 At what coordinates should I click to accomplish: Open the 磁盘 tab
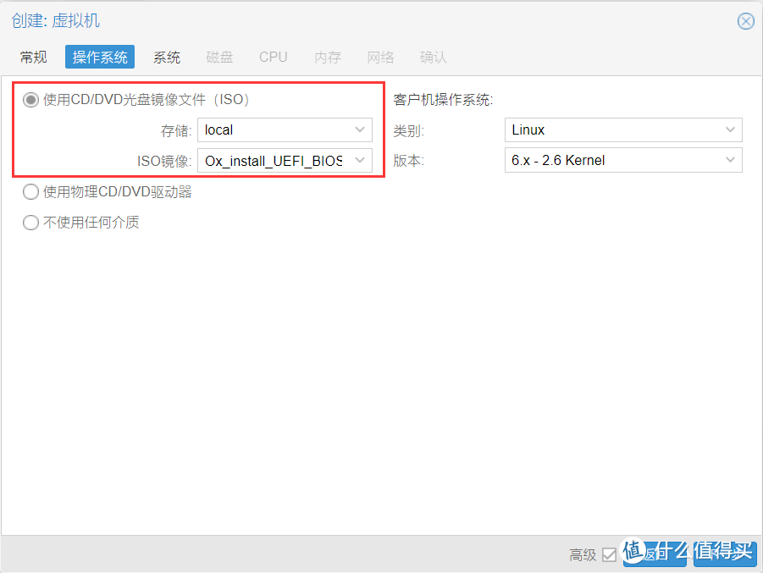pyautogui.click(x=219, y=57)
